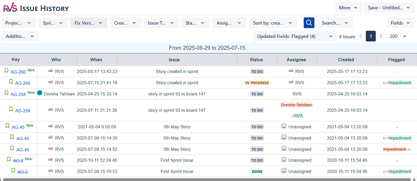Click the When column header
The height and width of the screenshot is (181, 417).
[96, 60]
